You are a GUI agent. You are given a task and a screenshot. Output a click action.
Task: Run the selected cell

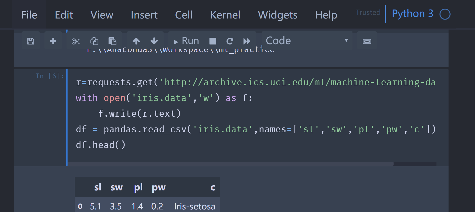pos(187,41)
